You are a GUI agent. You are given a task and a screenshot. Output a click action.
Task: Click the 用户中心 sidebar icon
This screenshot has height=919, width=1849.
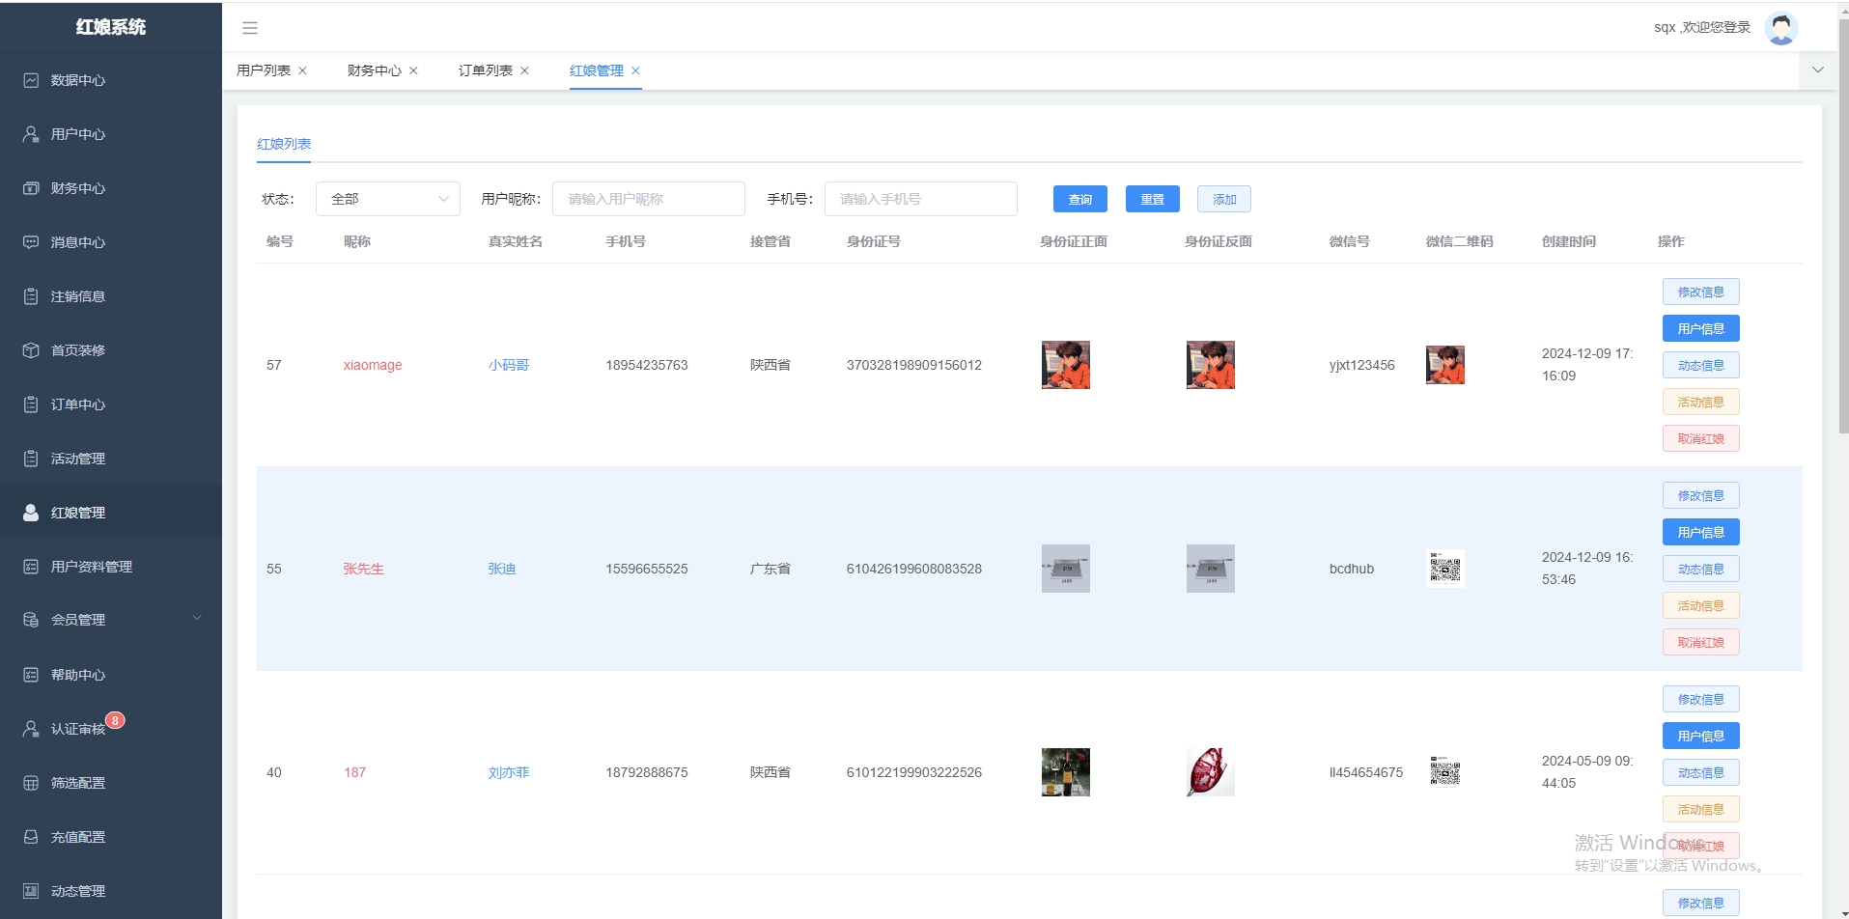pos(31,134)
